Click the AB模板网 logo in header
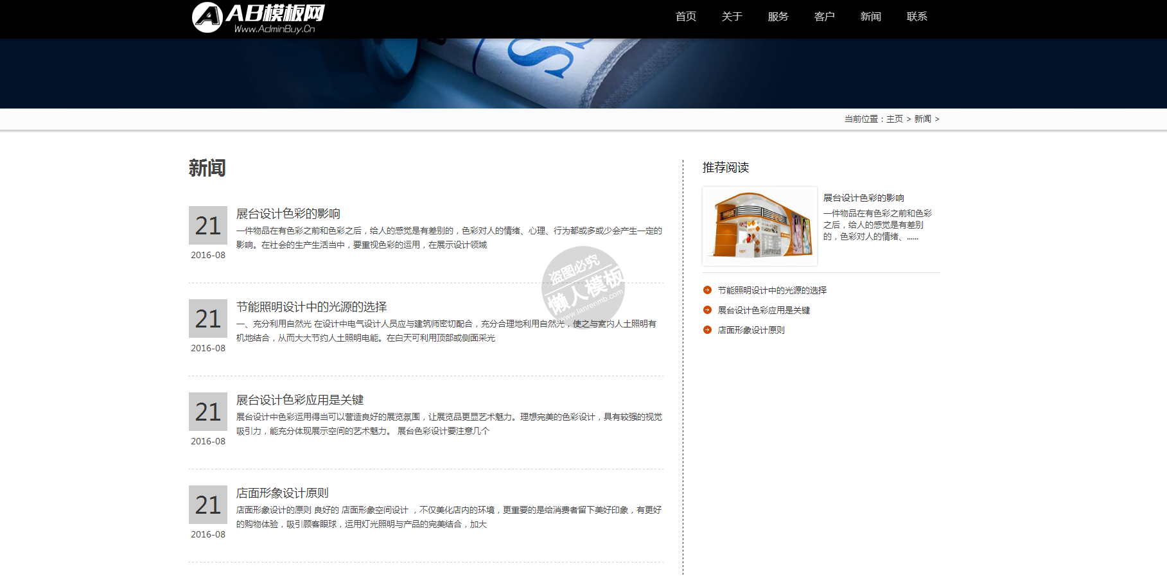This screenshot has width=1167, height=576. (x=258, y=18)
